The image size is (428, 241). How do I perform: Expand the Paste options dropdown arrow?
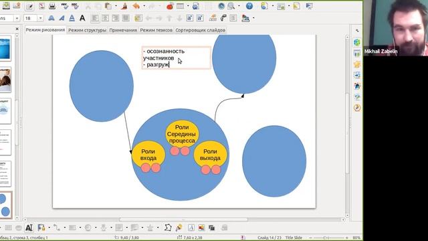tap(116, 6)
